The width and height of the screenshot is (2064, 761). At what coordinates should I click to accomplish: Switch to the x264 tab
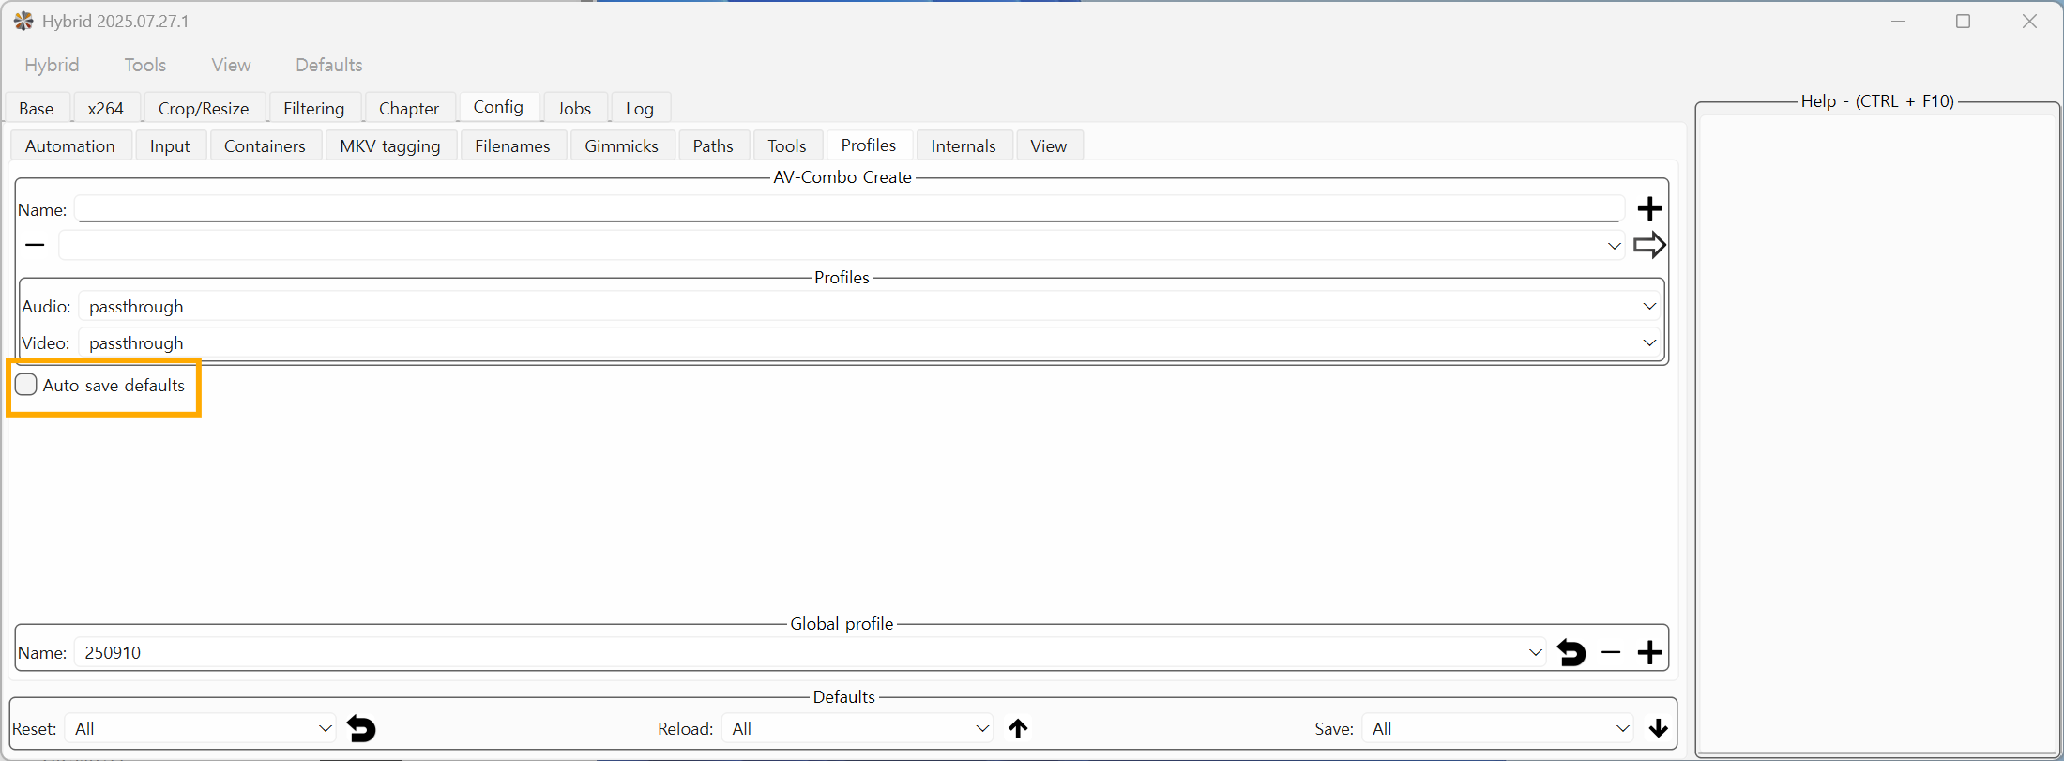(106, 108)
